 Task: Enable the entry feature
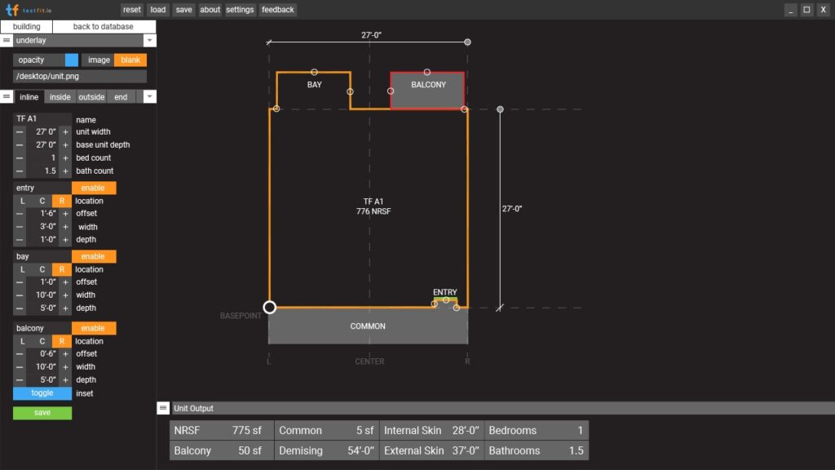[x=93, y=187]
